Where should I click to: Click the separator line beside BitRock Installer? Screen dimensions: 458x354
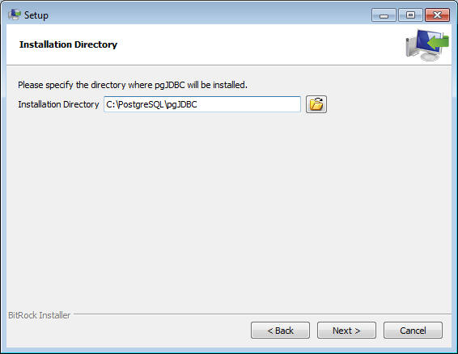(262, 314)
